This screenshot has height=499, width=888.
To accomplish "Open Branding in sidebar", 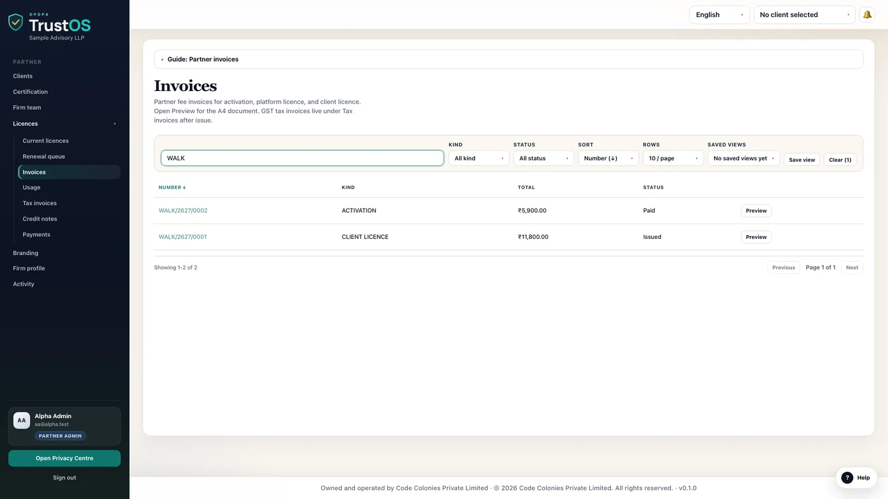I will (x=26, y=253).
